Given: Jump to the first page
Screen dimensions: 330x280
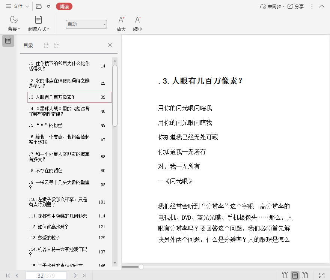Looking at the screenshot, I should tap(8, 276).
